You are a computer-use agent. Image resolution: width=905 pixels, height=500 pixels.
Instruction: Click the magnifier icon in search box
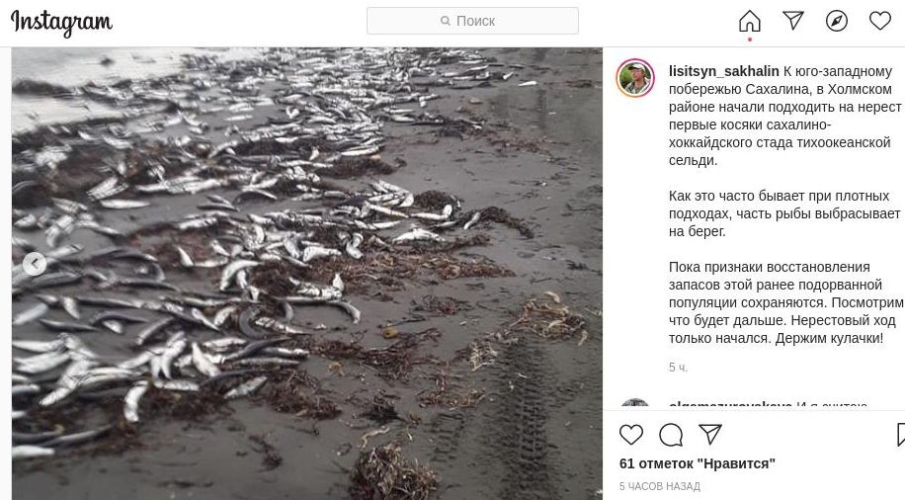(446, 21)
